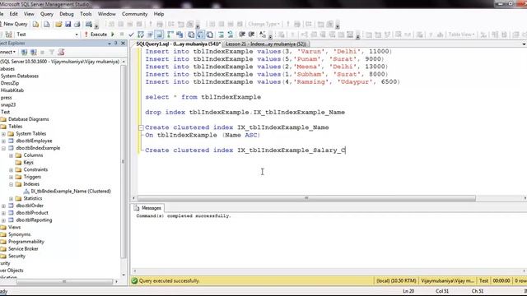
Task: Open the Query menu
Action: click(x=47, y=14)
